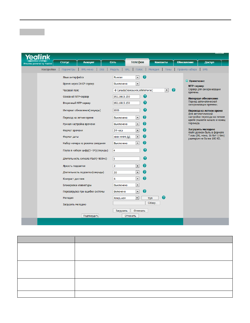
Task: Click the Удл delete melody button
Action: coord(150,198)
